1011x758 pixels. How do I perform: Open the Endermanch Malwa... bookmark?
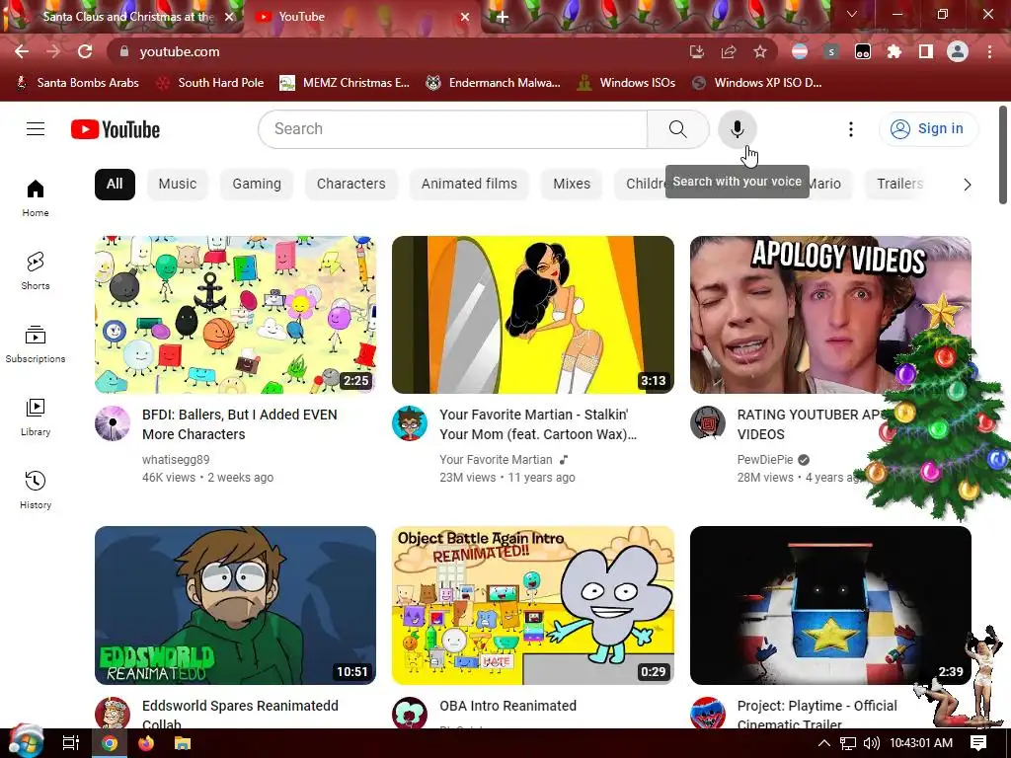coord(494,83)
